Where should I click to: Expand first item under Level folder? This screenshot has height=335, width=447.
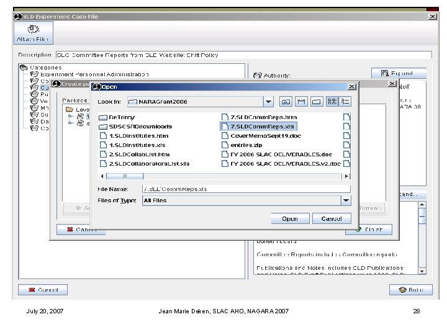[x=70, y=116]
